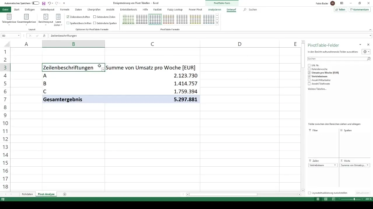Uncheck the Zeilenüberschriften checkbox
This screenshot has width=373, height=209.
tap(68, 17)
